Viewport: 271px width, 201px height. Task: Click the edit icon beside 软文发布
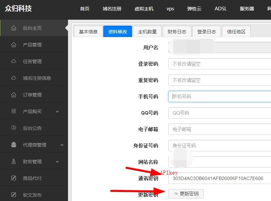click(14, 195)
